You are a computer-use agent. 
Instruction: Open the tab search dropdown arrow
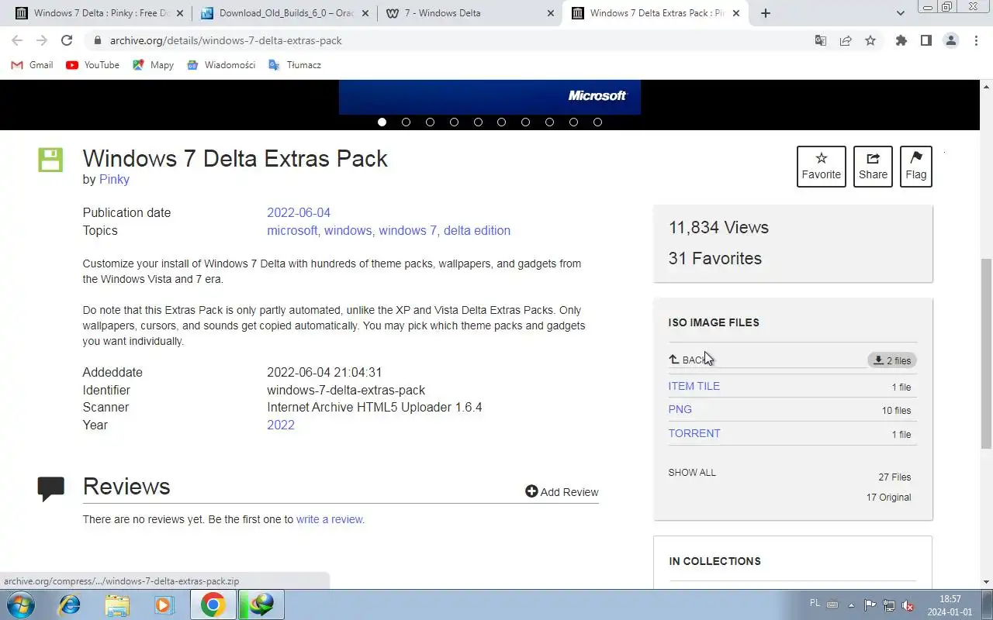pyautogui.click(x=900, y=13)
